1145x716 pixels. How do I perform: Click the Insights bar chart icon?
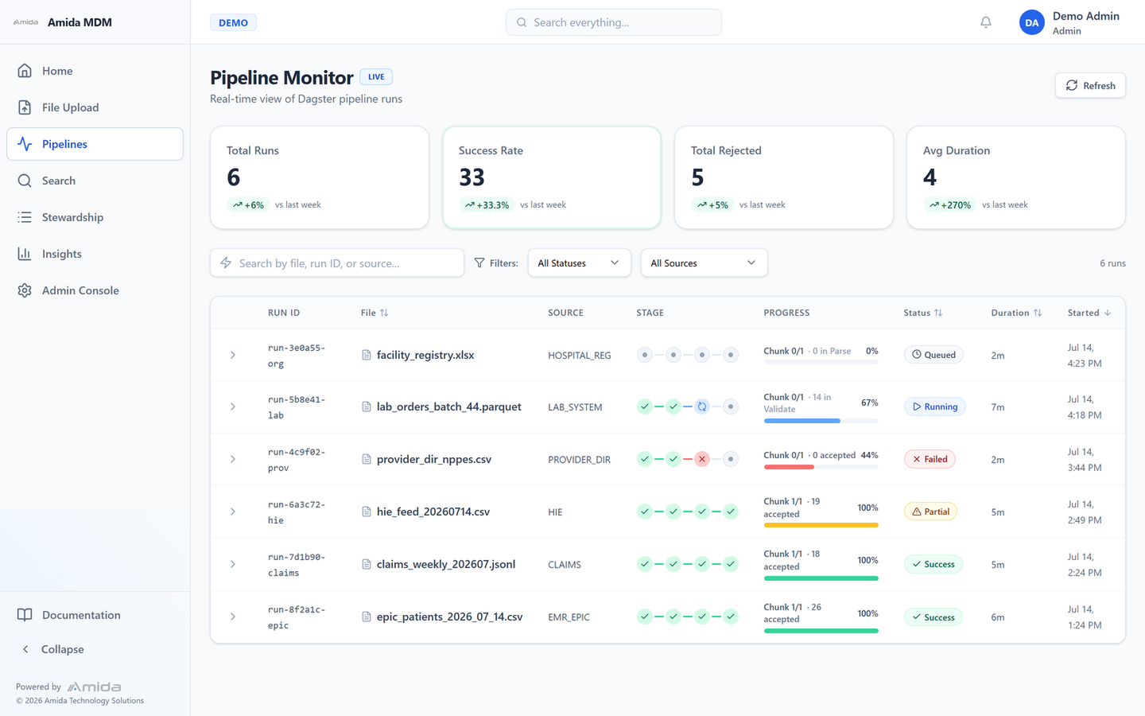[25, 254]
